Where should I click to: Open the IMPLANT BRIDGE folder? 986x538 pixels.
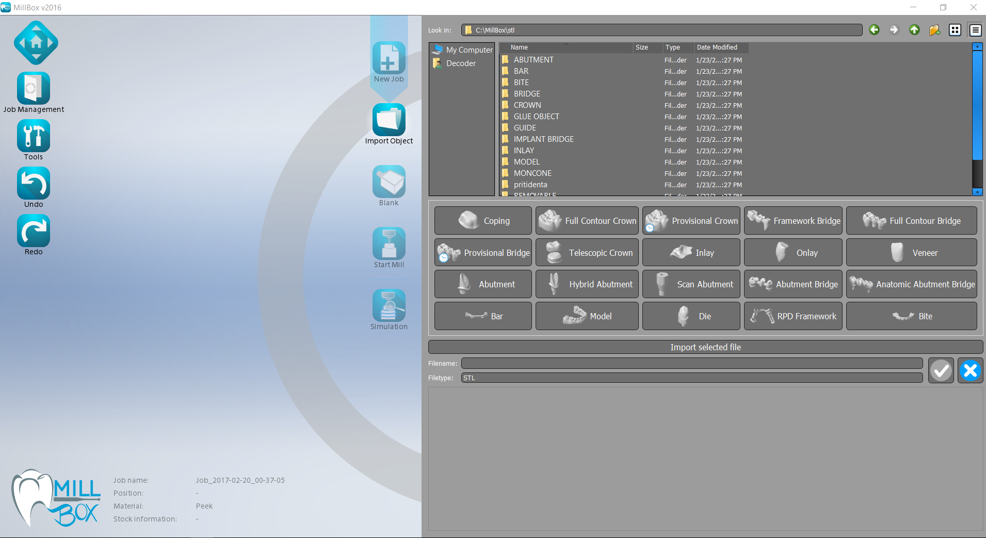pyautogui.click(x=543, y=139)
